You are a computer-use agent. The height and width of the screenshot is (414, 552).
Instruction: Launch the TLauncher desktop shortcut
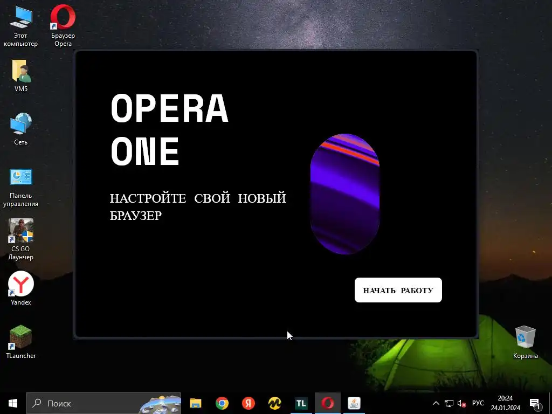pos(21,342)
